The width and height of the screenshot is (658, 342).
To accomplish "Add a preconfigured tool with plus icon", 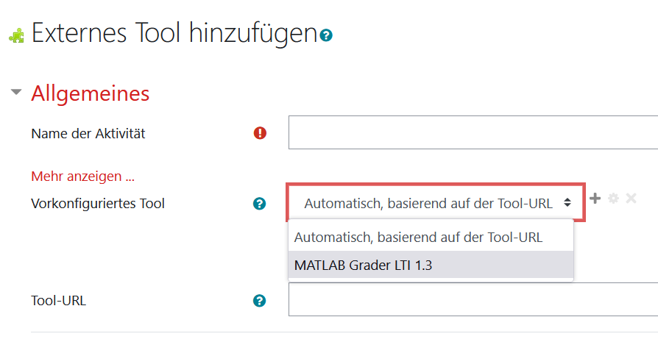I will point(595,199).
